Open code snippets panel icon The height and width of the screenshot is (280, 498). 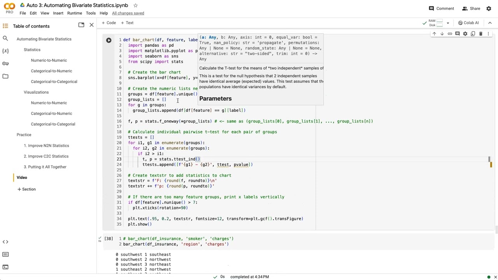[x=5, y=242]
